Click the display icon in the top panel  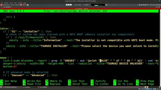click(106, 5)
